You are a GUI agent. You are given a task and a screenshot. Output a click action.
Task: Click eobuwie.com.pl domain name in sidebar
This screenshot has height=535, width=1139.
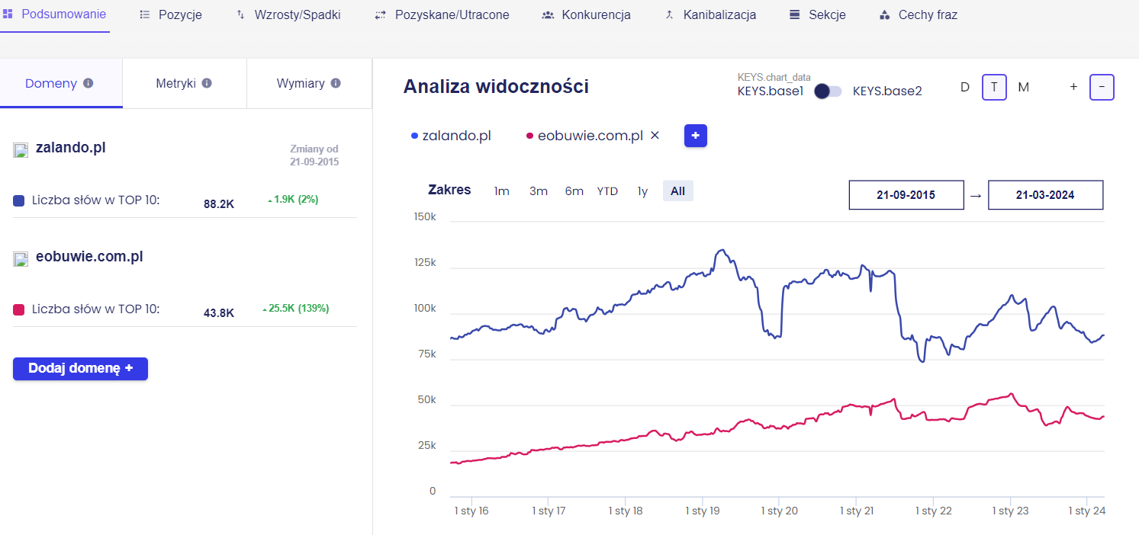coord(89,257)
